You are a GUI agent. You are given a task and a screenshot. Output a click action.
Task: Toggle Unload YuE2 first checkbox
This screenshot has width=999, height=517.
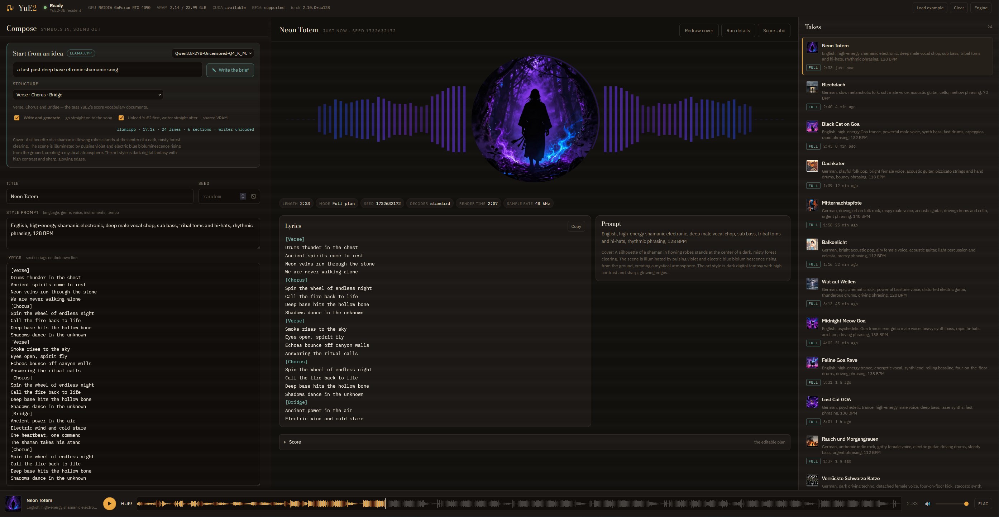pos(121,118)
